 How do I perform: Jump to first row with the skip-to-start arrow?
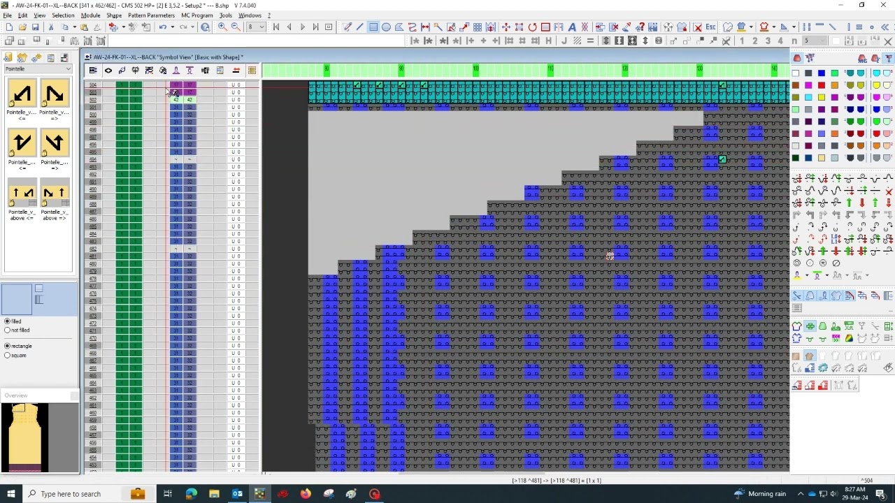coord(276,27)
